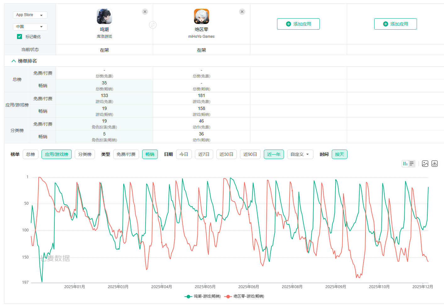Screen dimensions: 444x307
Task: Click the 绝区零 app icon
Action: pos(202,16)
